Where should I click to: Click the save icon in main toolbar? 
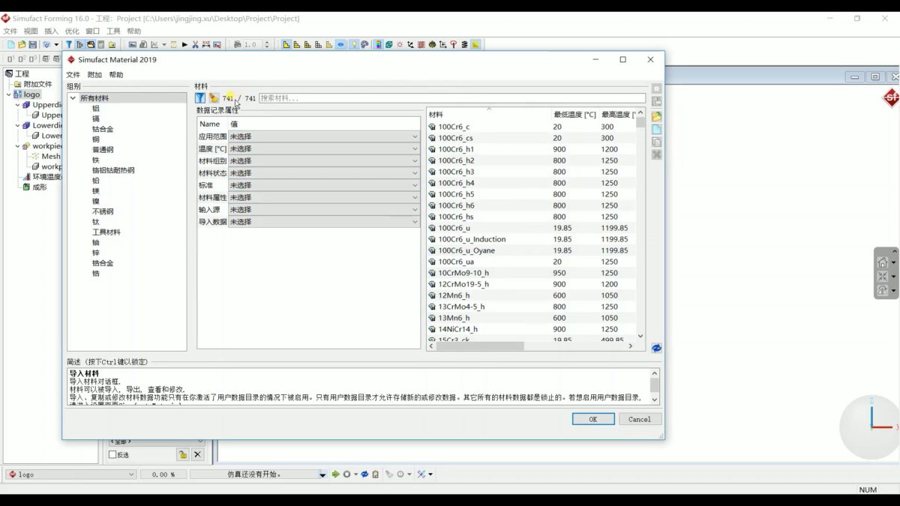tap(33, 45)
